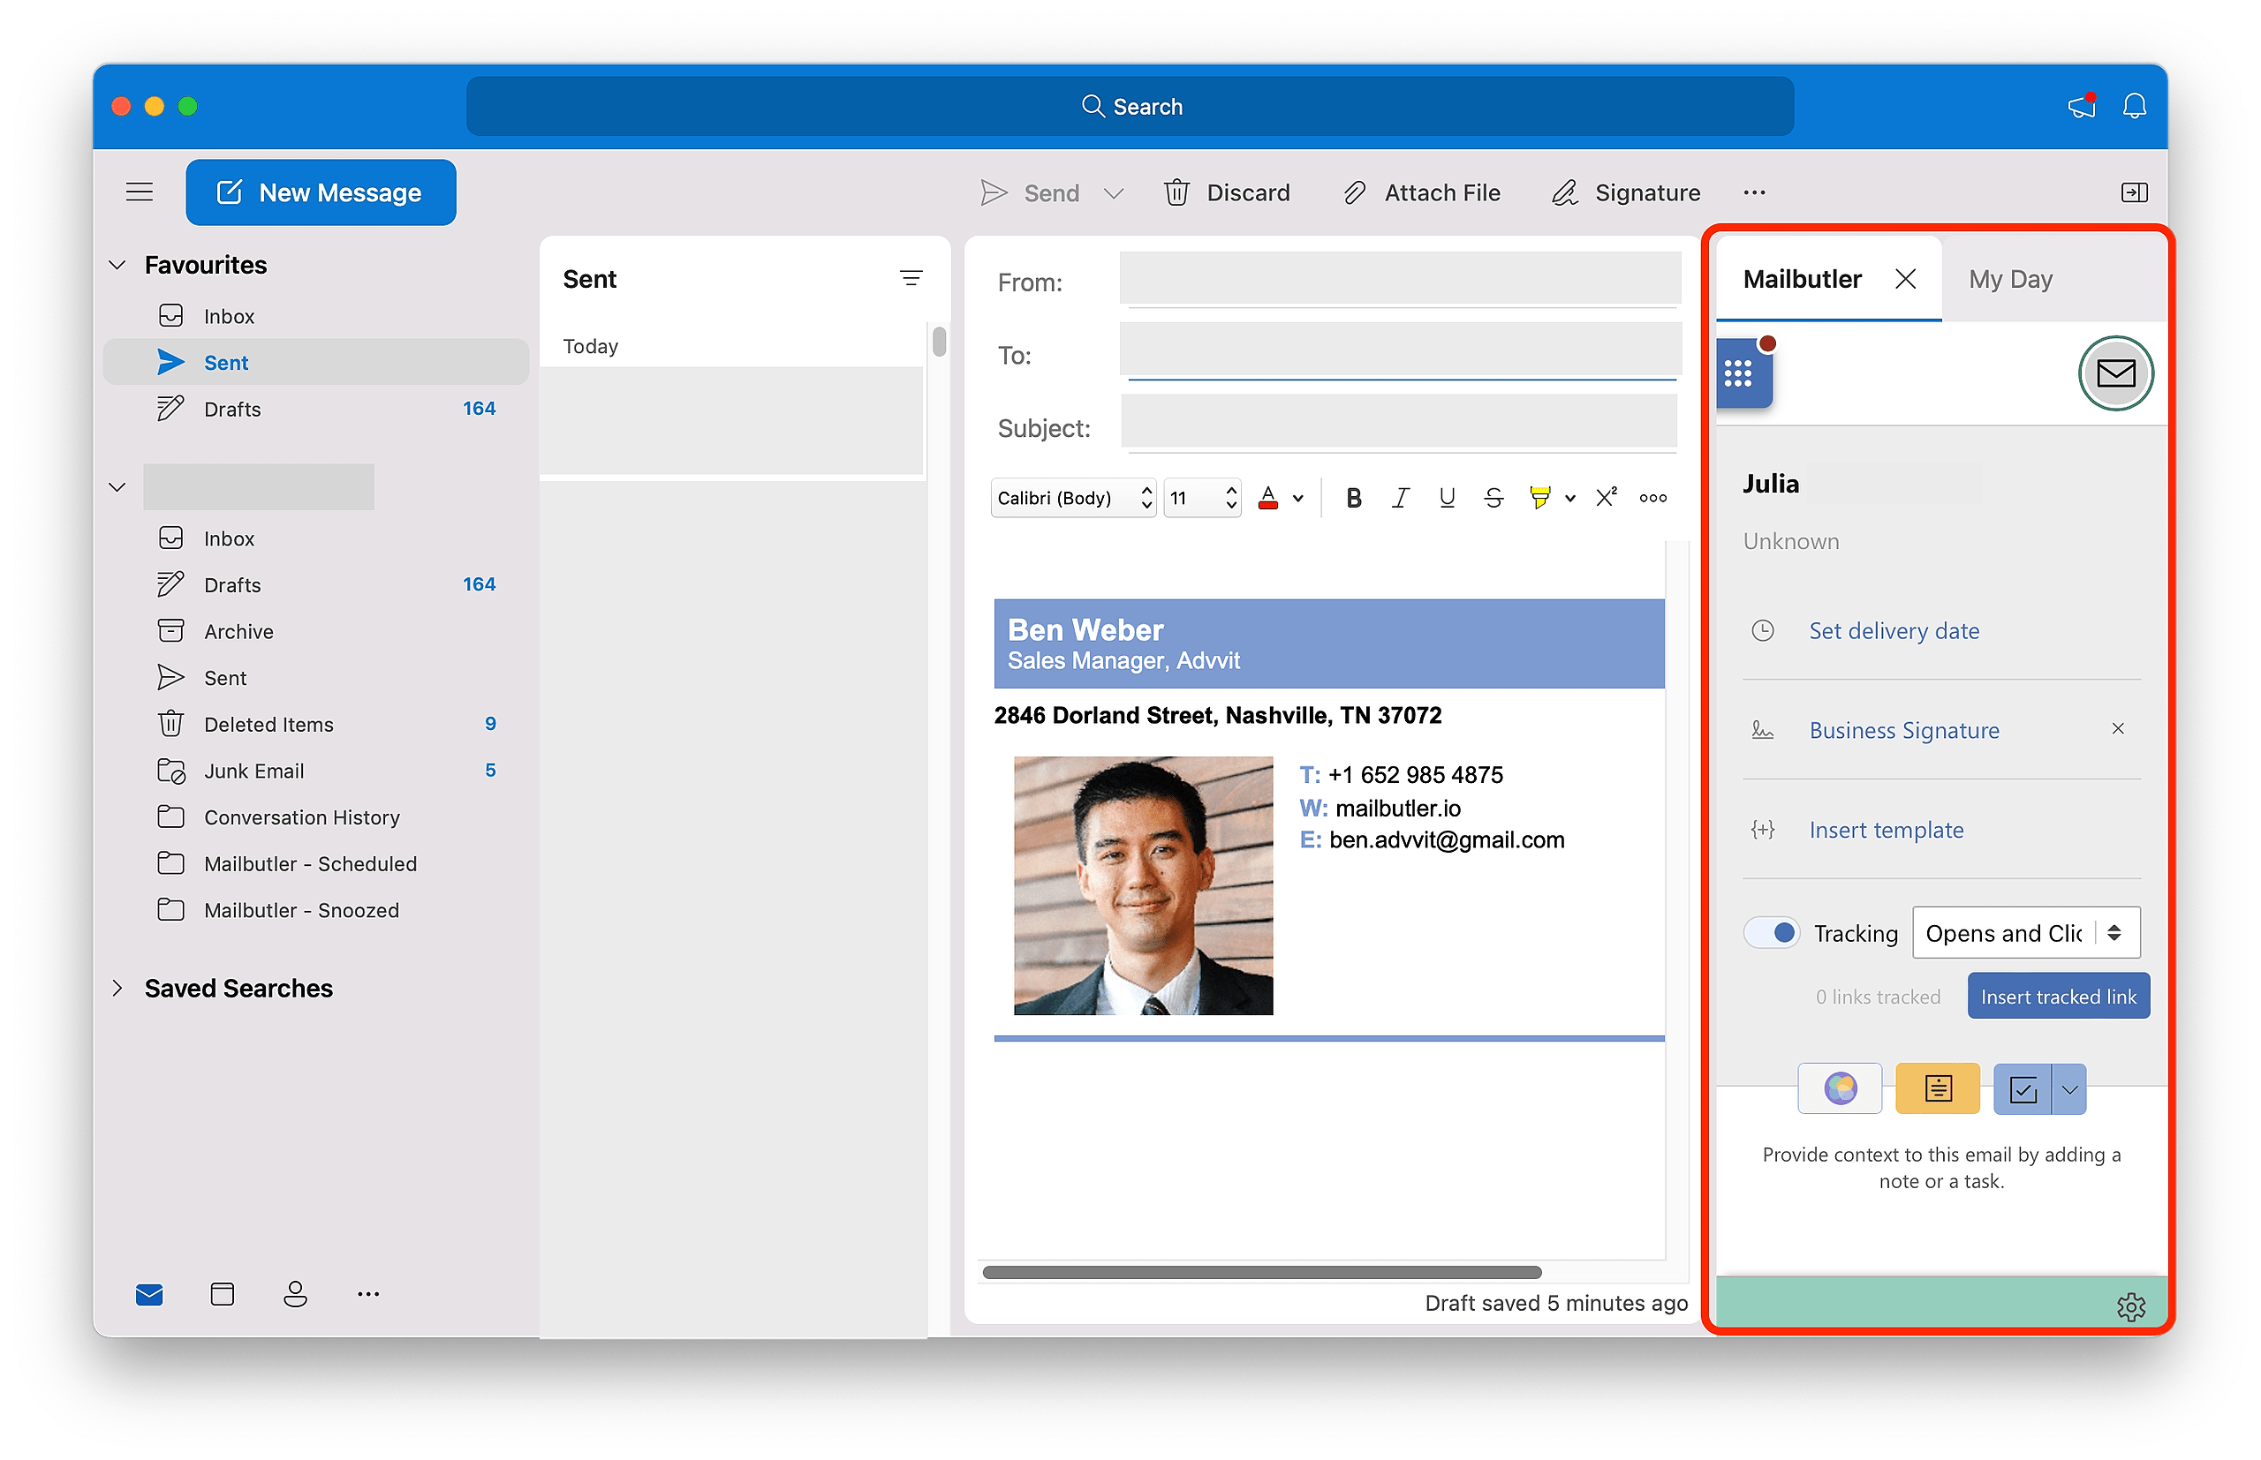Click the Set delivery date link
The height and width of the screenshot is (1460, 2261).
[1893, 630]
